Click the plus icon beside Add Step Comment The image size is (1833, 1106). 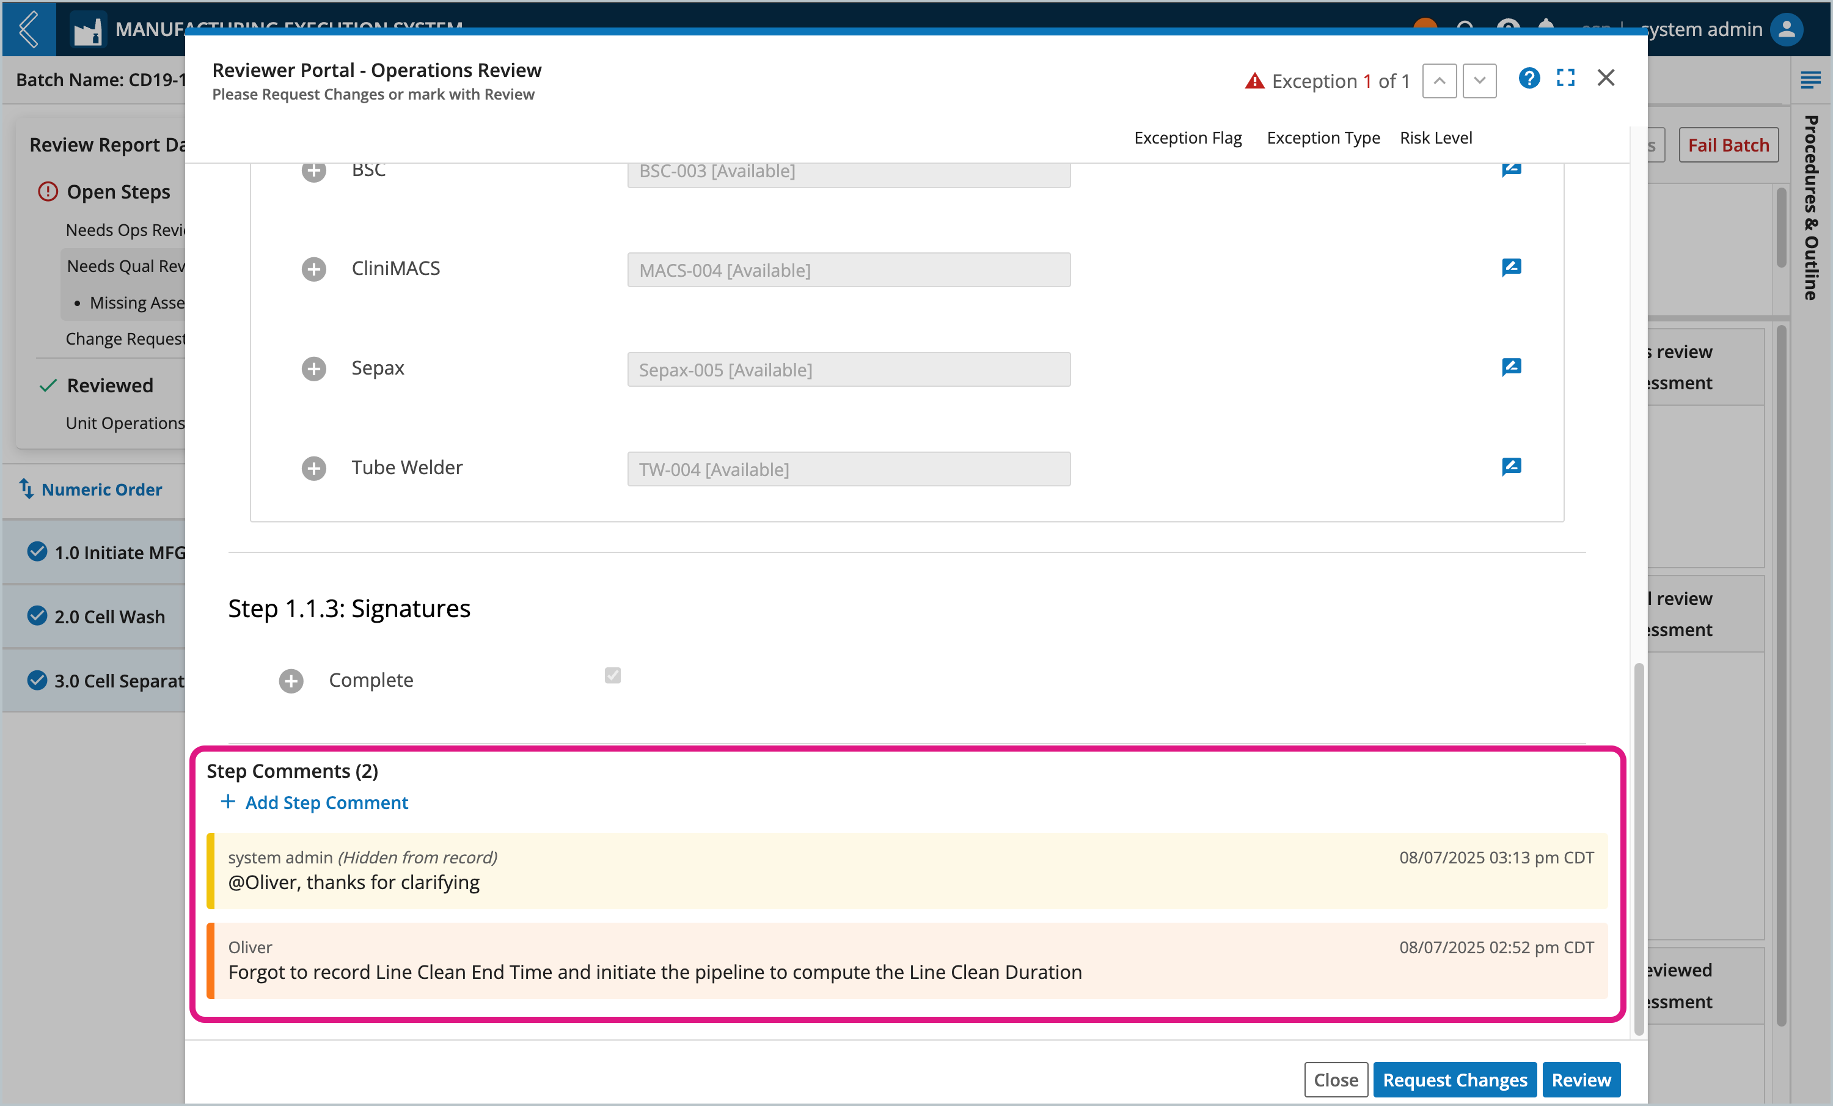[228, 801]
